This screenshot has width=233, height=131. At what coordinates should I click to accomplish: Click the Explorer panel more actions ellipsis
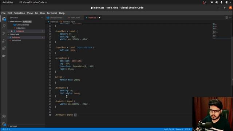[42, 17]
